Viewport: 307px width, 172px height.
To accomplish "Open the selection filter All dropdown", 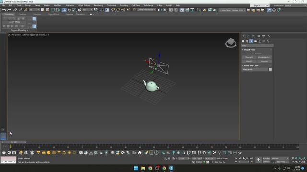I will (x=34, y=10).
